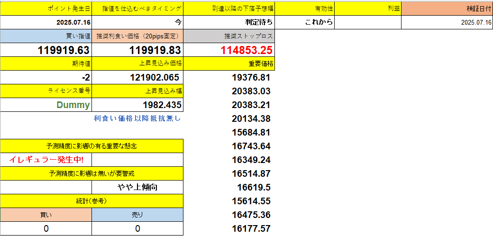
Task: Click important price 16475.36
Action: [x=251, y=215]
